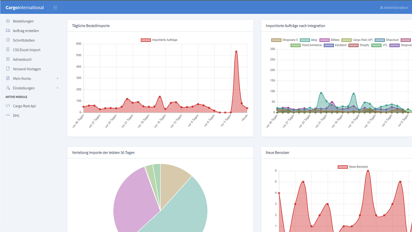Click the CSV/Excel-Import file icon
Screen dimensions: 412x232
pyautogui.click(x=8, y=49)
